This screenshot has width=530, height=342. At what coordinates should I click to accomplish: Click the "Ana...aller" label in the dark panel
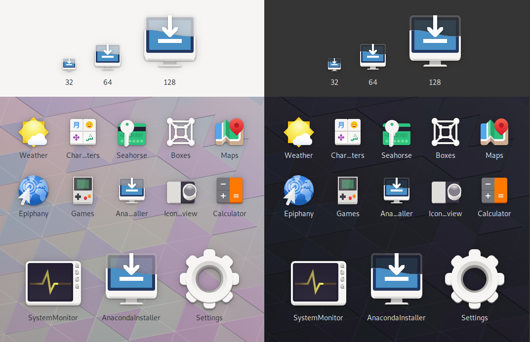[397, 214]
